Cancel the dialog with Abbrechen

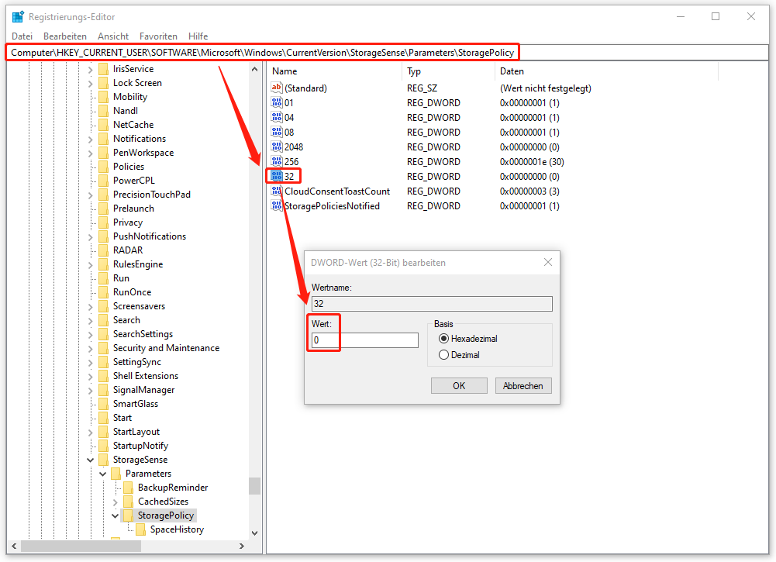523,385
